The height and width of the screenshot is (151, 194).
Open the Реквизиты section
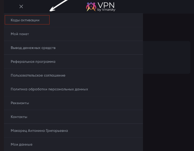point(20,103)
